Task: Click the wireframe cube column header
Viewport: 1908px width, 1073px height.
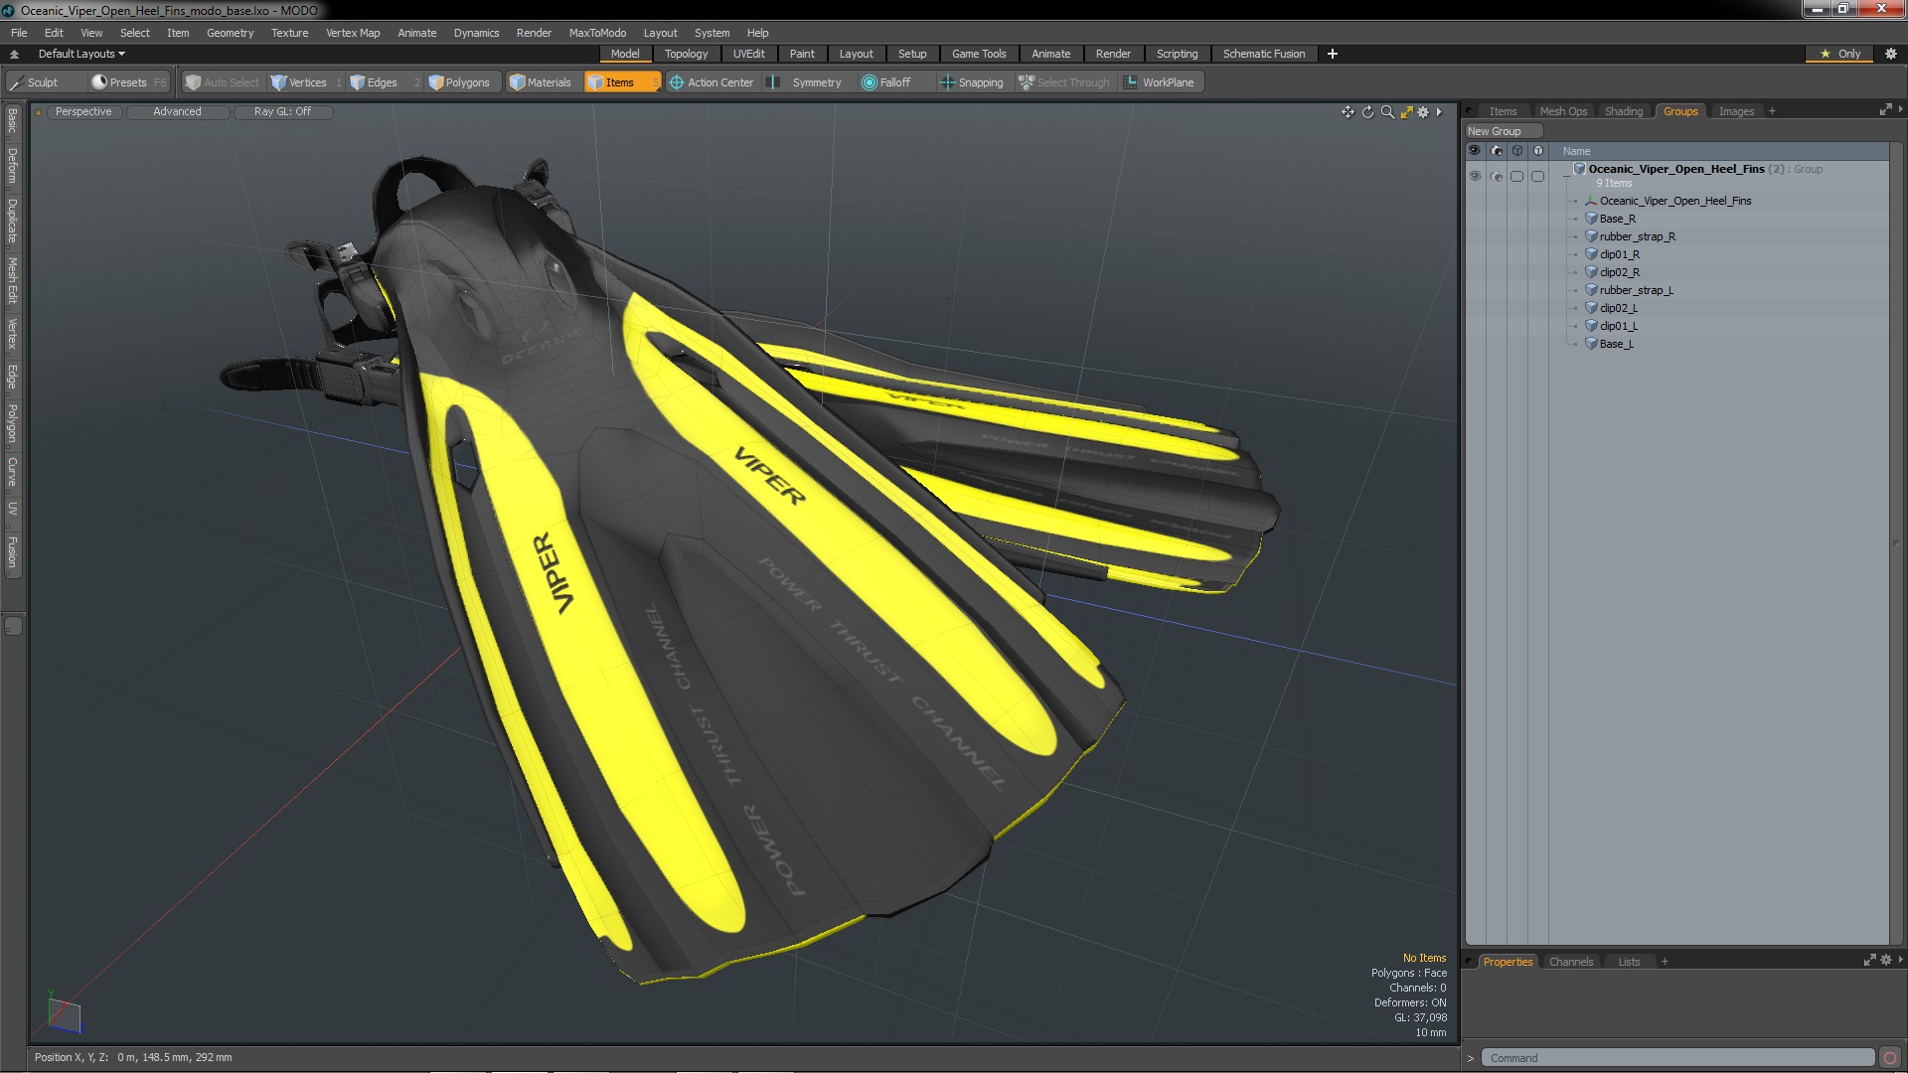Action: click(1516, 151)
